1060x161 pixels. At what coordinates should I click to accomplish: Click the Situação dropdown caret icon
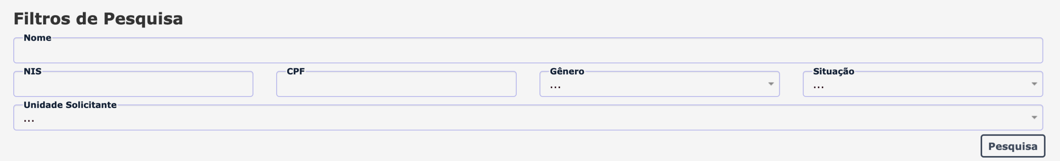click(1034, 84)
